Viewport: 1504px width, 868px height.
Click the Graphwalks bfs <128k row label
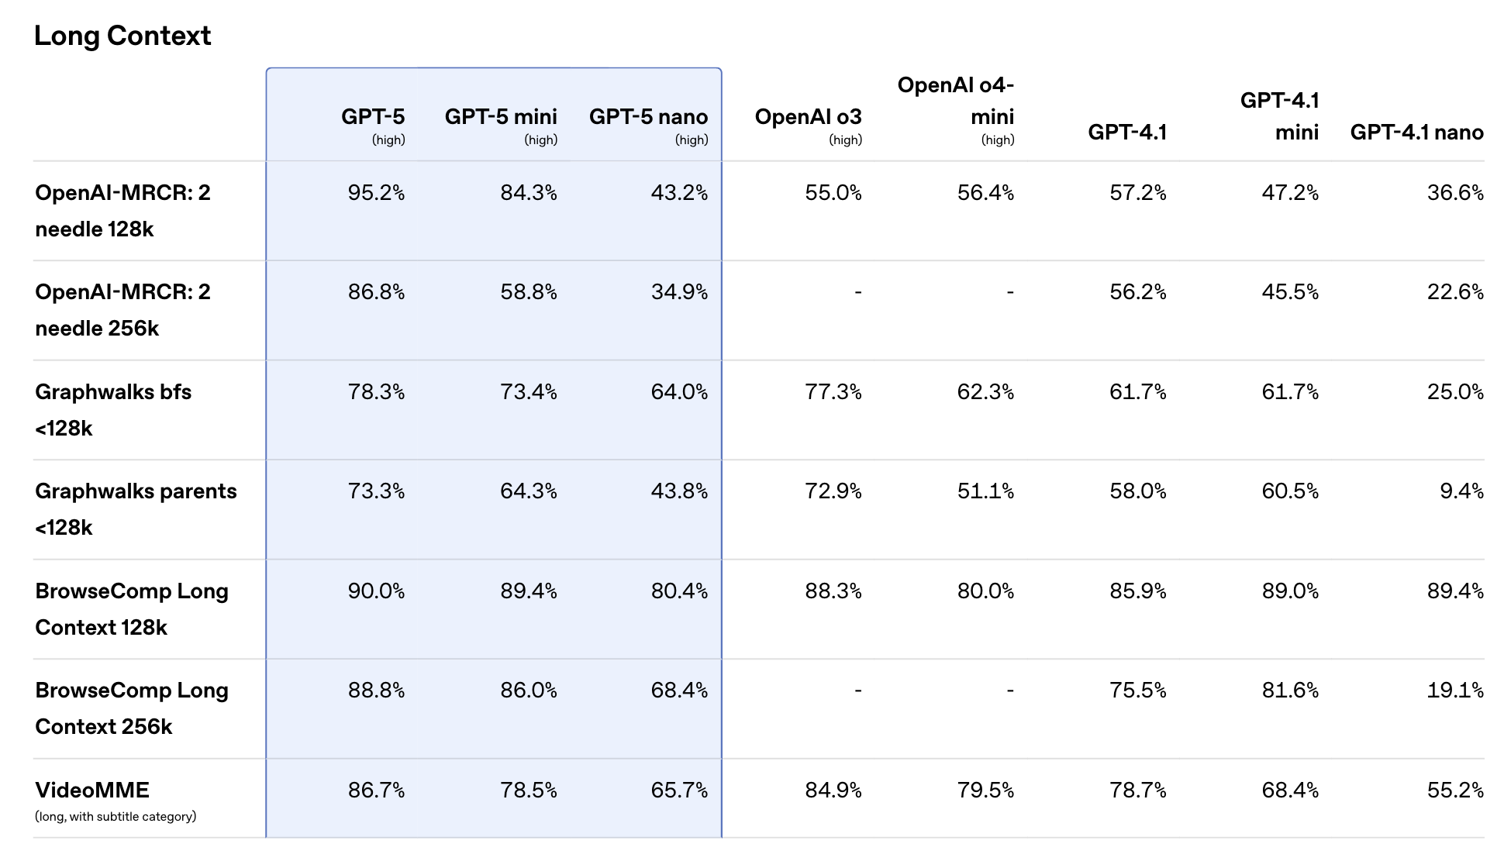pos(113,410)
